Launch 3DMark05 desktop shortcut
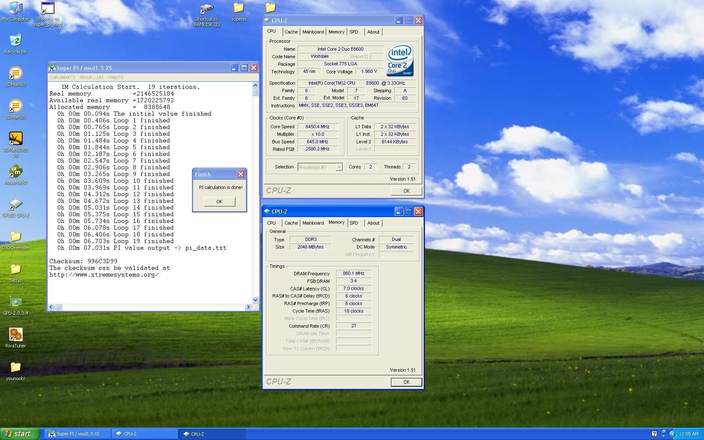Image resolution: width=704 pixels, height=440 pixels. (x=16, y=109)
